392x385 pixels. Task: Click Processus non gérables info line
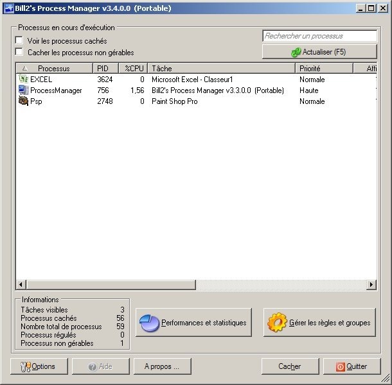(x=73, y=343)
